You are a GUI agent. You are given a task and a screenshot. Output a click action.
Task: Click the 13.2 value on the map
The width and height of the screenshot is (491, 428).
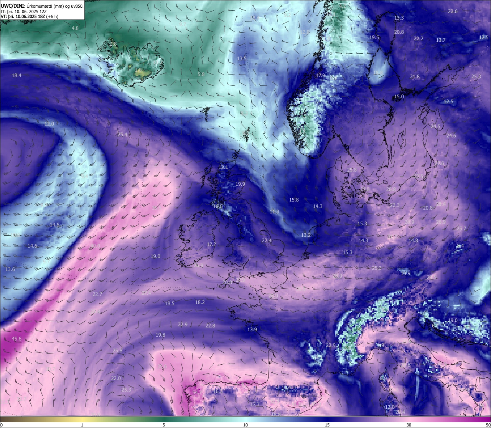[x=306, y=235]
